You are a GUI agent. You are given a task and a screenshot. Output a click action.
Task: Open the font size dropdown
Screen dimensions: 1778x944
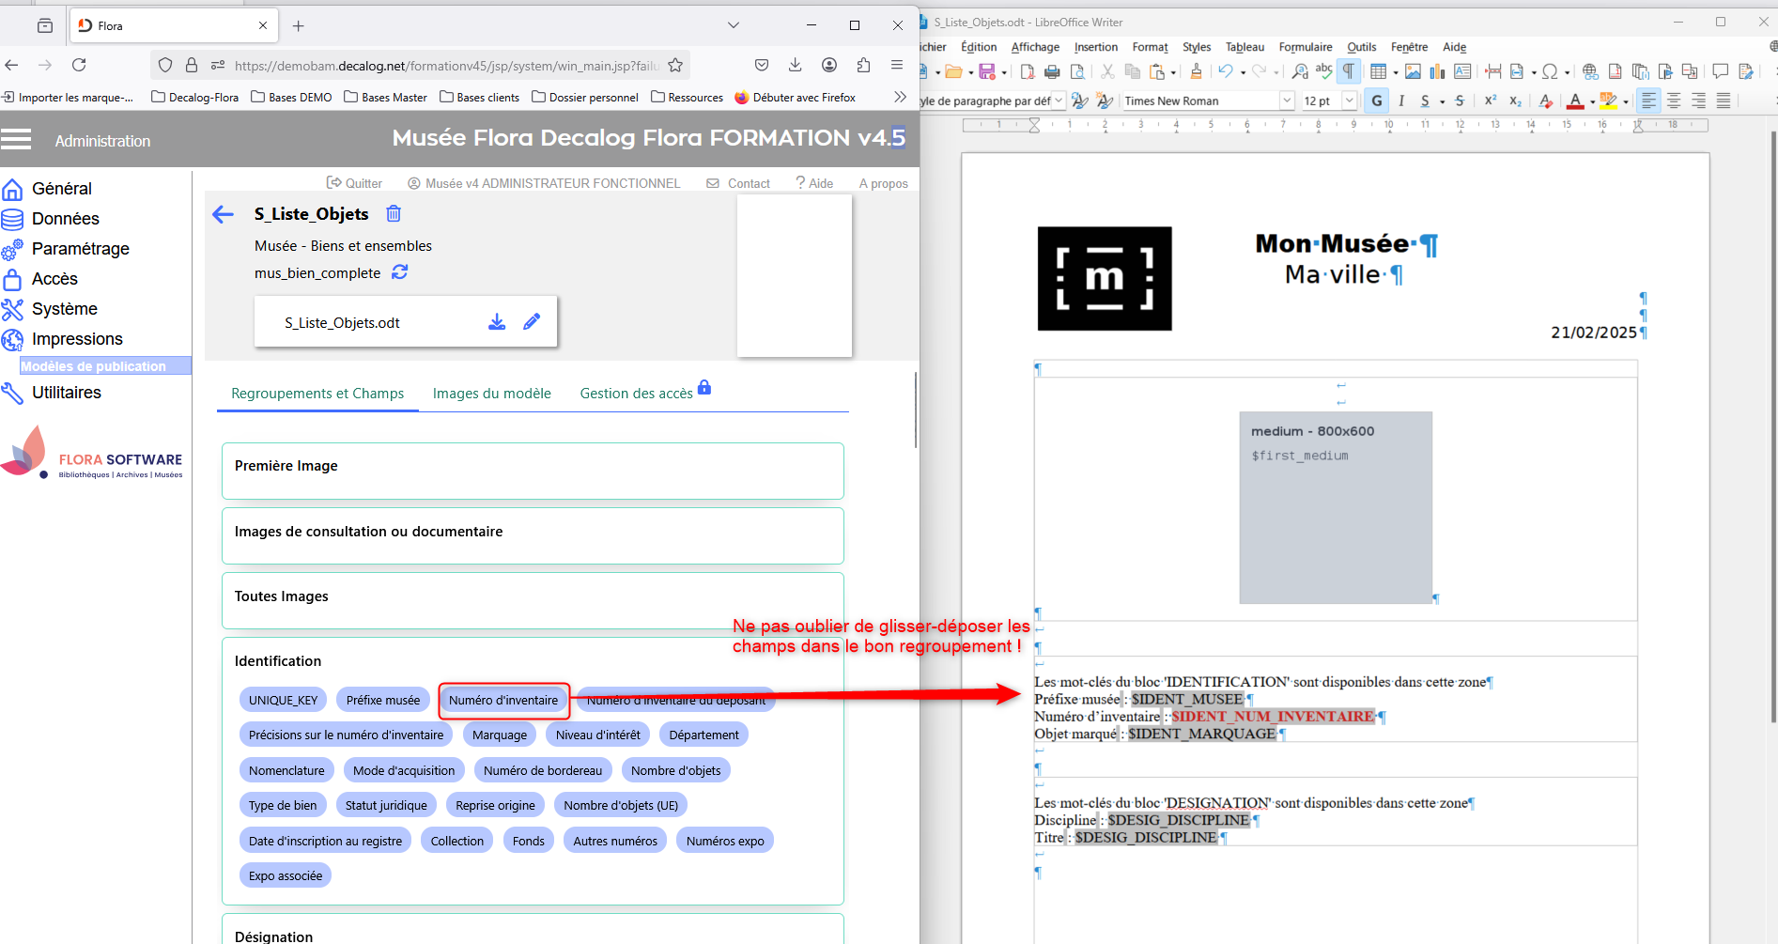point(1350,101)
